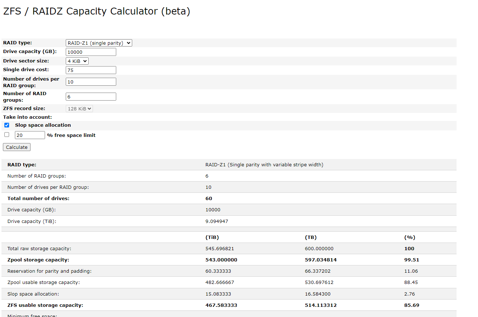Enable the % free space limit checkbox
This screenshot has height=317, width=478.
click(7, 135)
